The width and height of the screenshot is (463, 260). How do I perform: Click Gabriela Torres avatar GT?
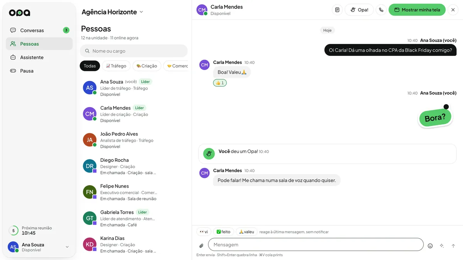coord(90,218)
